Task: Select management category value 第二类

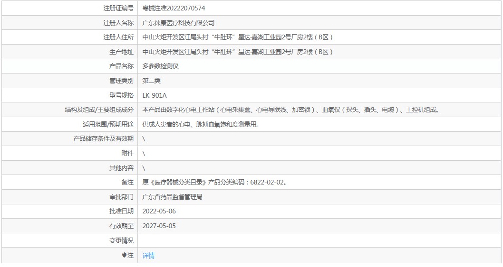Action: [151, 81]
